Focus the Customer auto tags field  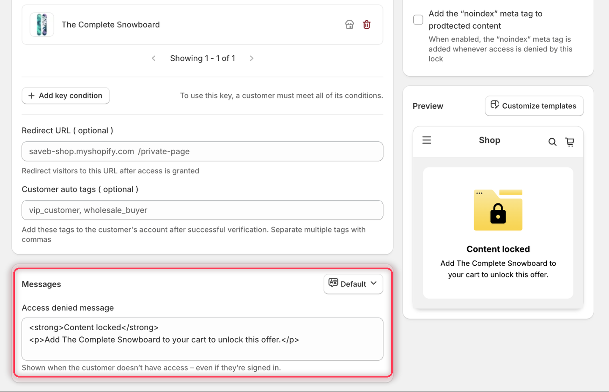(x=202, y=210)
